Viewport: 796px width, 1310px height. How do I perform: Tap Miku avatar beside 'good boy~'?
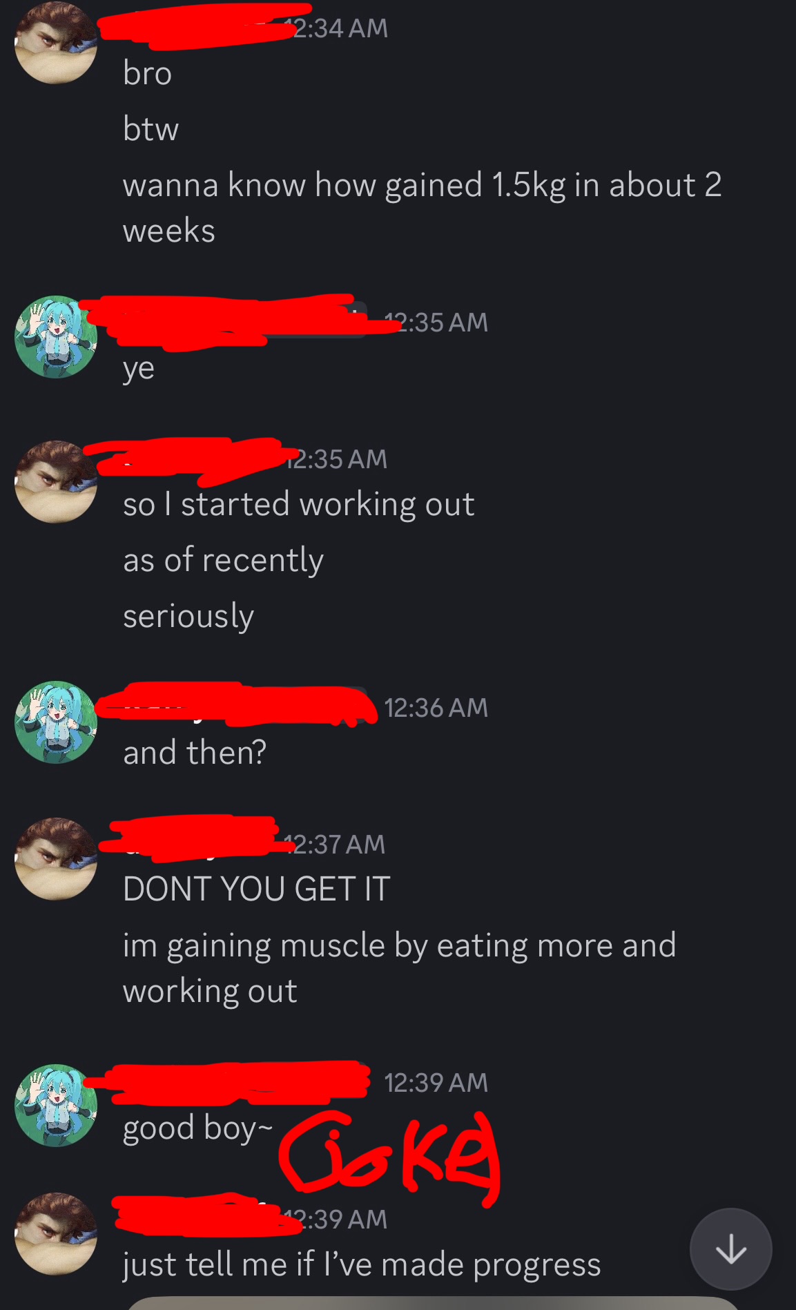click(56, 1105)
